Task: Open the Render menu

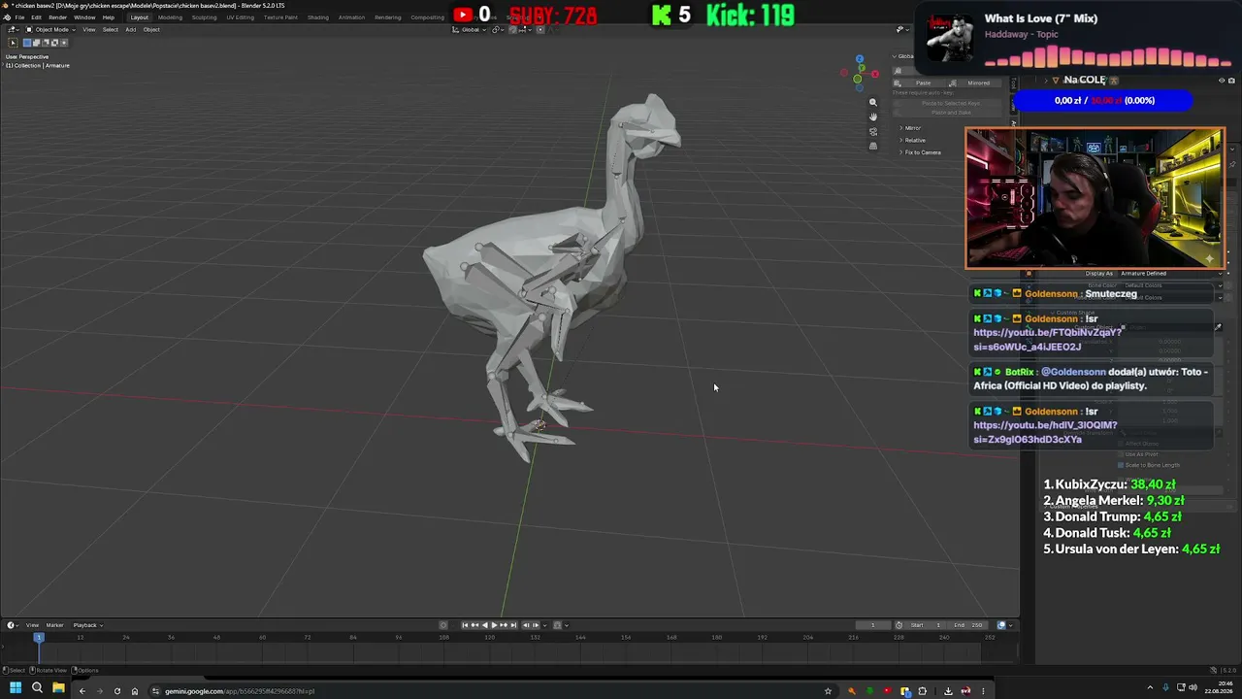Action: click(57, 17)
